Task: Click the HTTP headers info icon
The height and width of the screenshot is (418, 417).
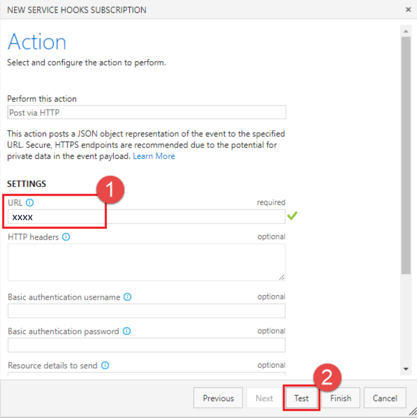Action: point(66,237)
